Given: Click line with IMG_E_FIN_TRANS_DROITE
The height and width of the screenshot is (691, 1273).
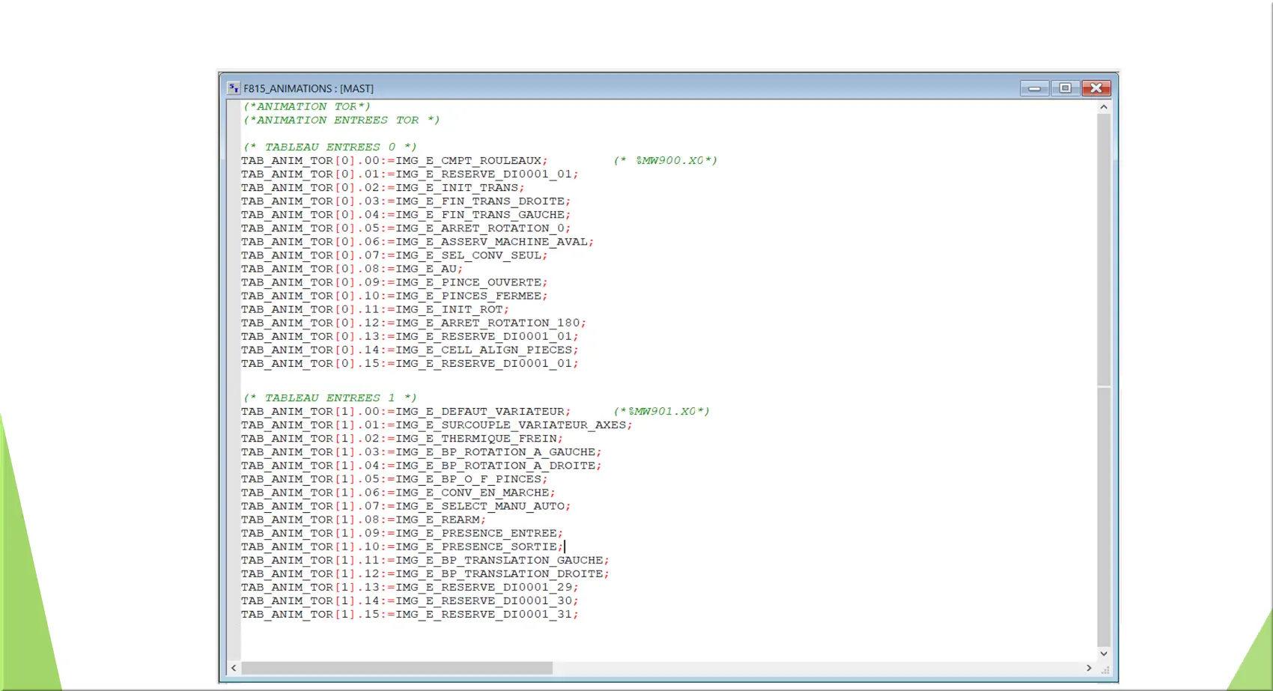Looking at the screenshot, I should 406,201.
